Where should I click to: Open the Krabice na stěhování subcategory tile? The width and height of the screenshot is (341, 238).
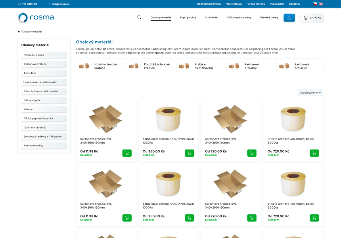point(199,66)
